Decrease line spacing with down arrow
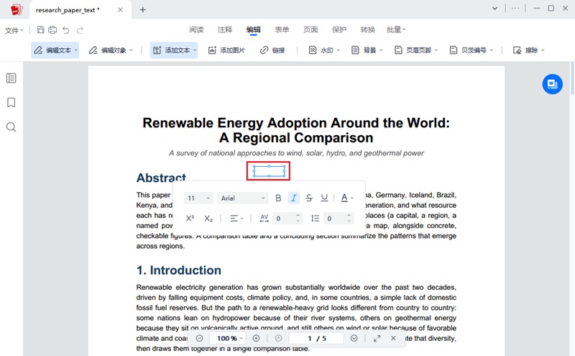The height and width of the screenshot is (356, 575). pyautogui.click(x=349, y=222)
